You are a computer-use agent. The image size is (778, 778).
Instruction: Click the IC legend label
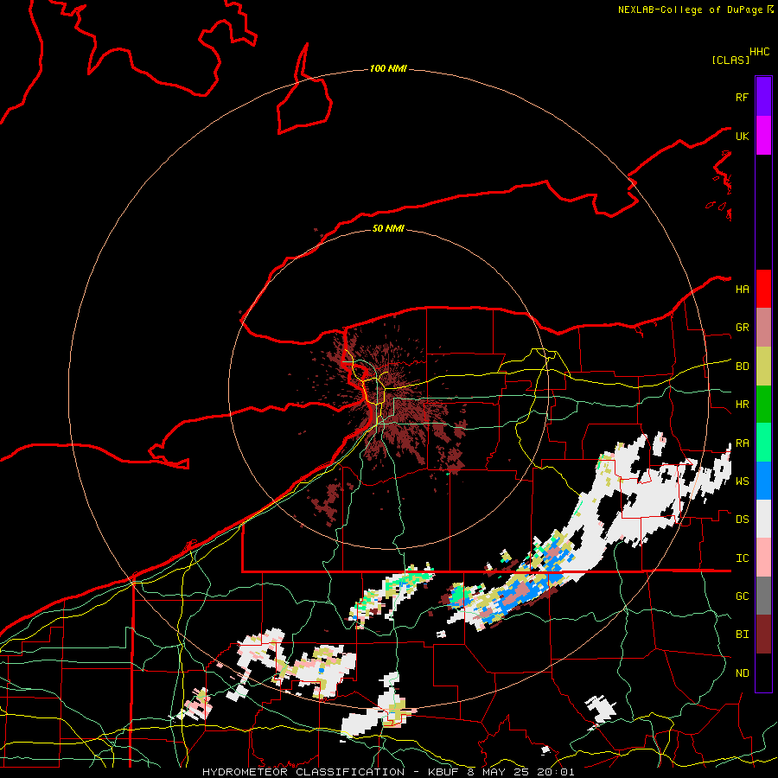pos(742,558)
